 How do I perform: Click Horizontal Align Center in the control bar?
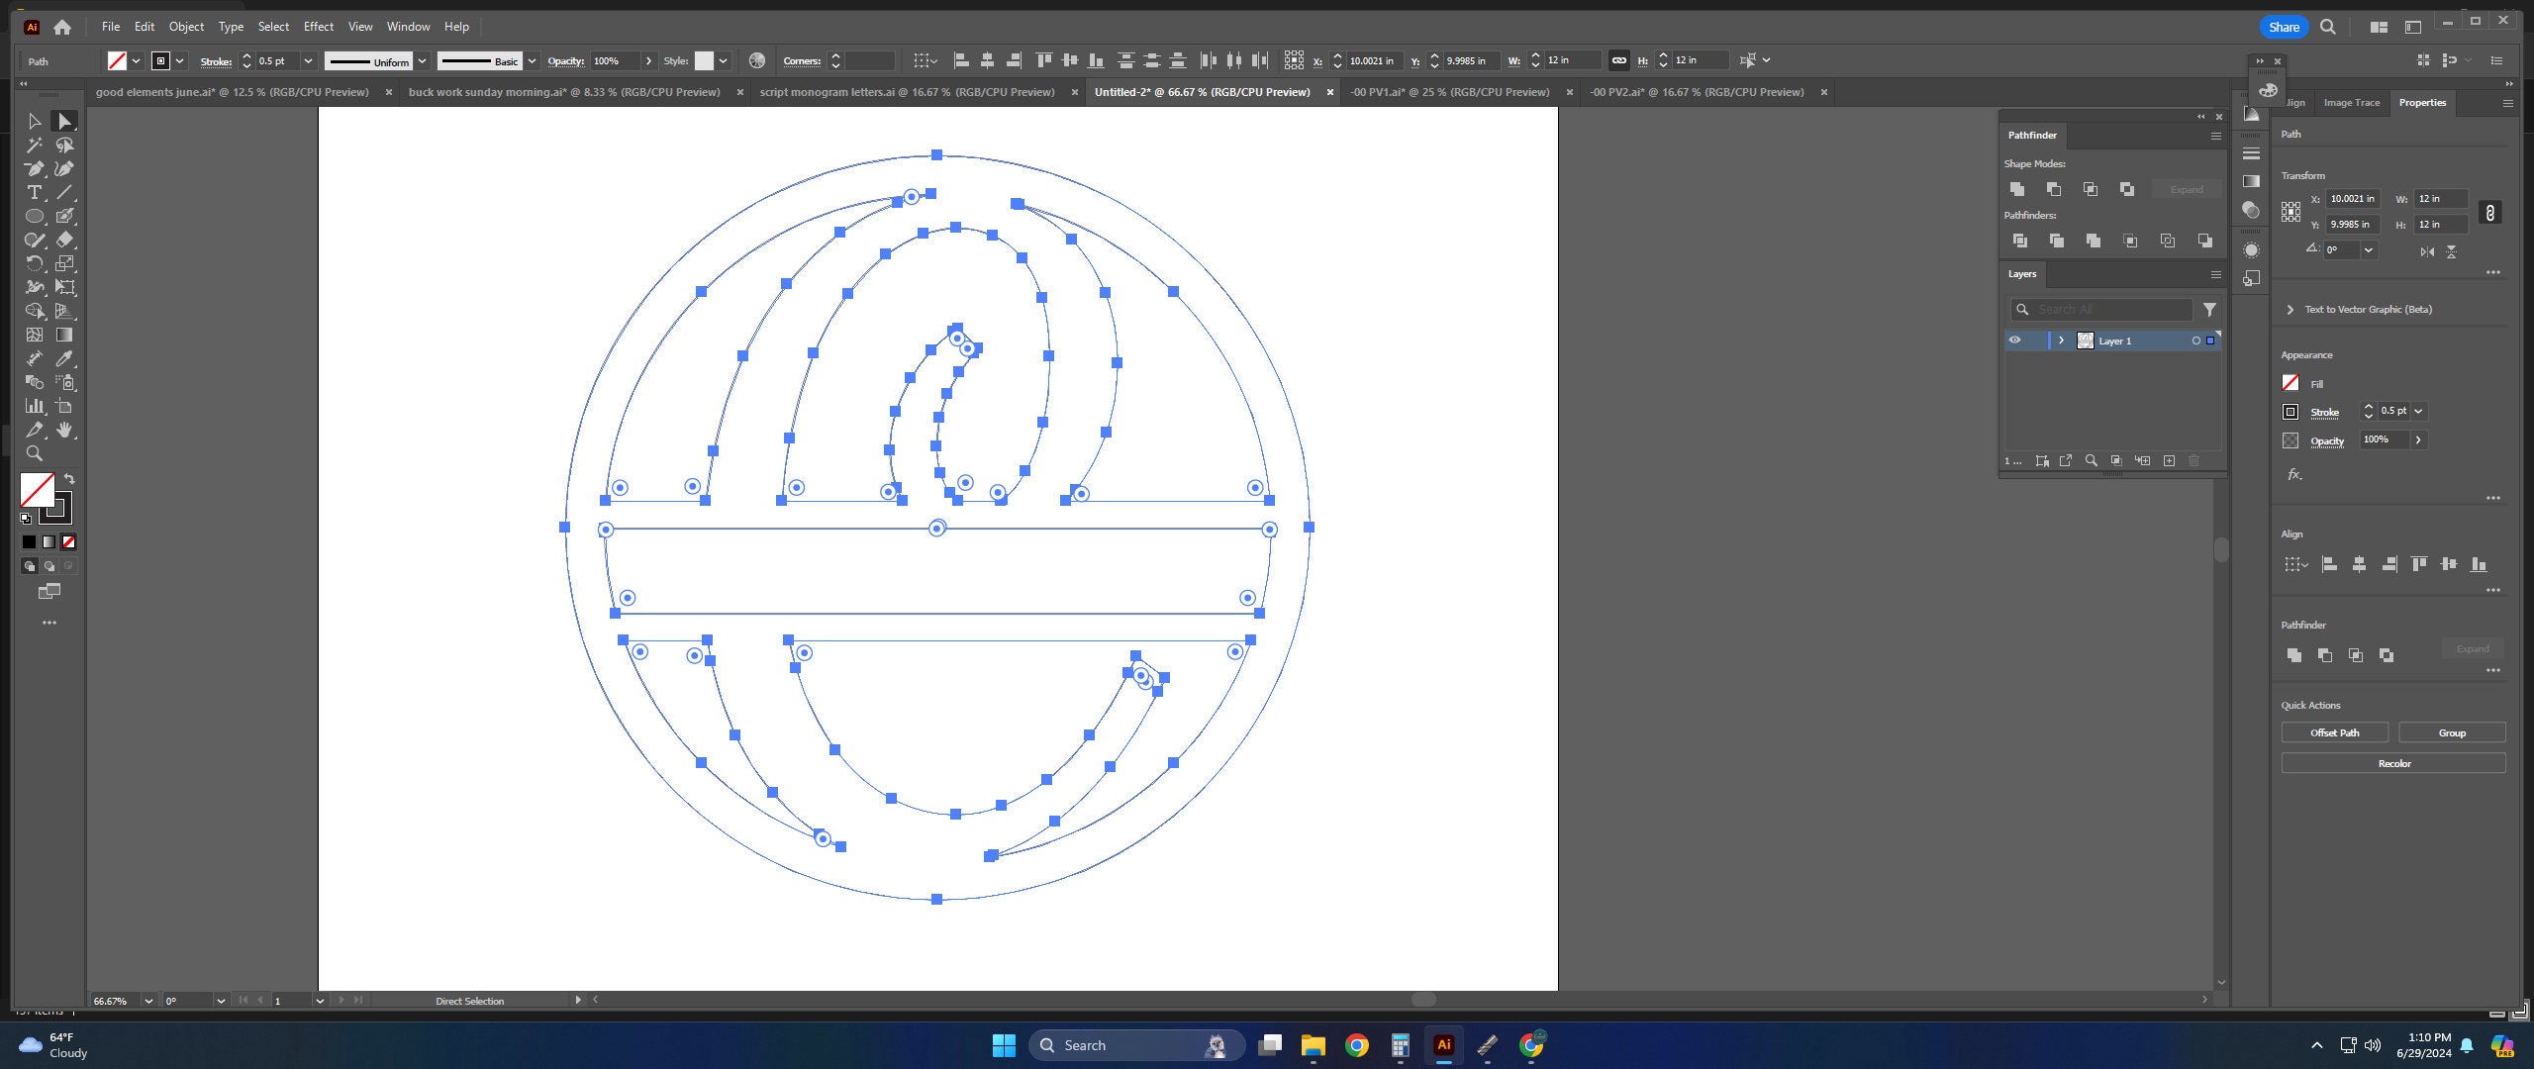click(987, 60)
